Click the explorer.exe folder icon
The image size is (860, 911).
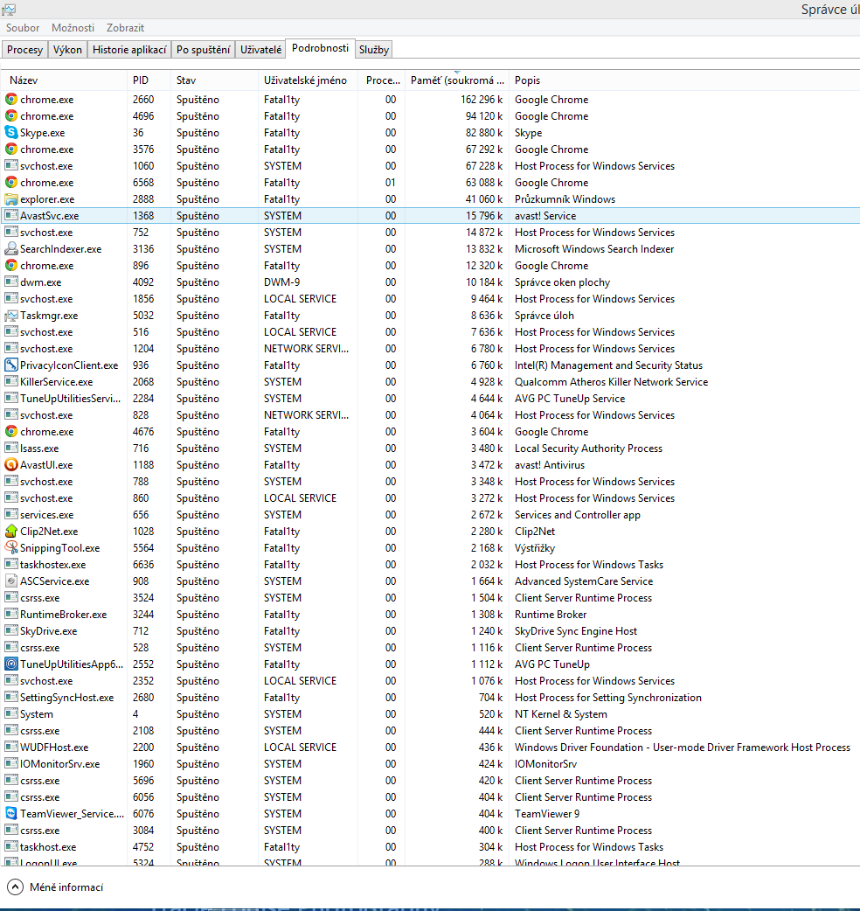(11, 199)
